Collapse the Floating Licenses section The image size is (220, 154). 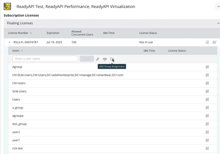(218, 23)
